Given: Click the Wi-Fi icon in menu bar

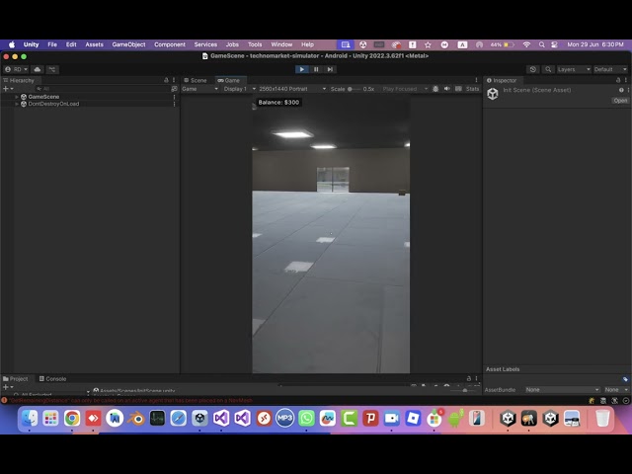Looking at the screenshot, I should click(x=526, y=44).
